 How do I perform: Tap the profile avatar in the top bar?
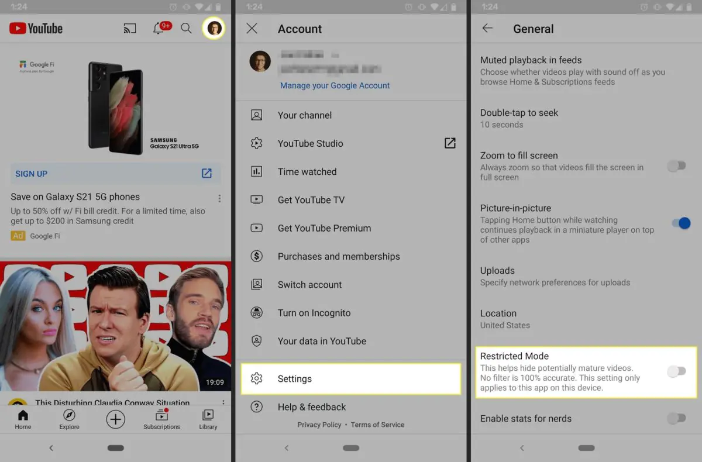(214, 28)
